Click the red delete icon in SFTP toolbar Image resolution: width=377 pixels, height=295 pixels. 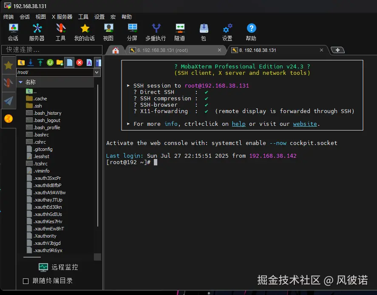tap(79, 63)
